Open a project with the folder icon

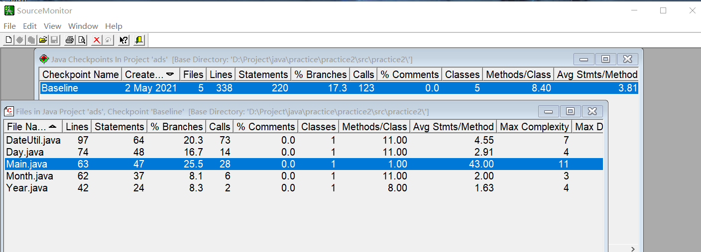[x=43, y=40]
